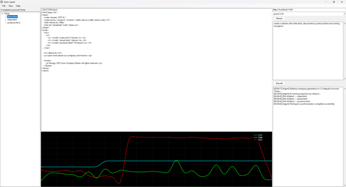Click the 'Processing response raw streams' log entry
The height and width of the screenshot is (187, 346).
coord(297,94)
